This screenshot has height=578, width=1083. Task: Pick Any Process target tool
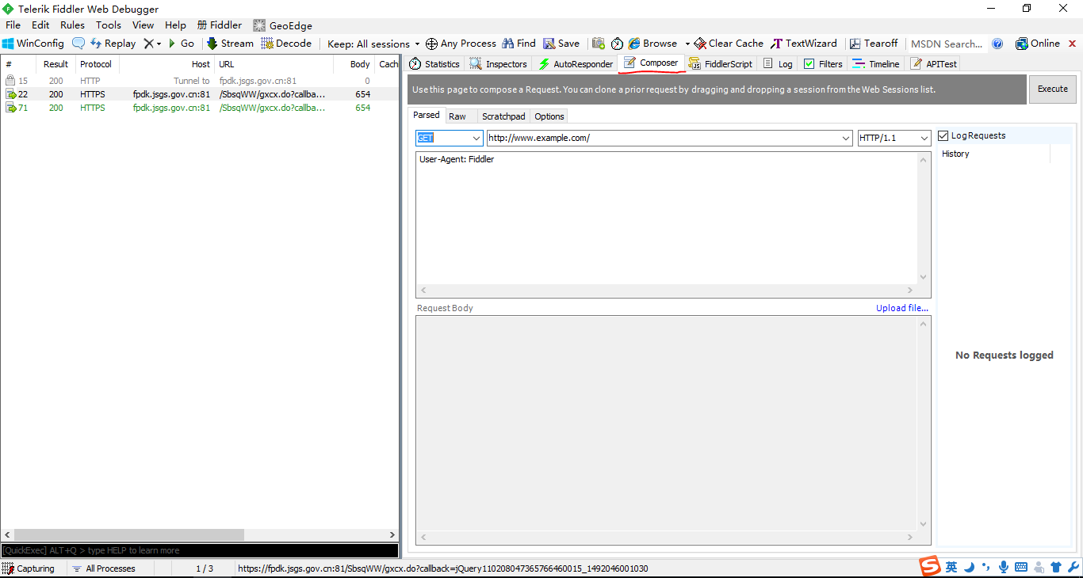pos(461,44)
